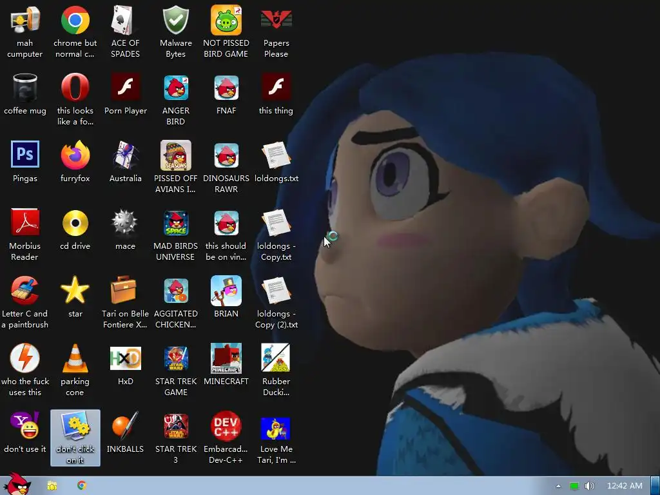
Task: Open the VLC 'parking cone' icon
Action: click(75, 358)
